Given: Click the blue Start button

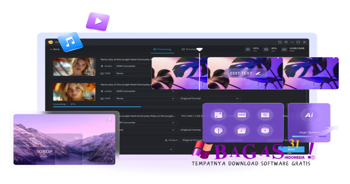Looking at the screenshot, I should pyautogui.click(x=291, y=149).
